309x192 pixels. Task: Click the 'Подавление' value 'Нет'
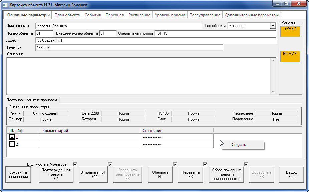[276, 119]
